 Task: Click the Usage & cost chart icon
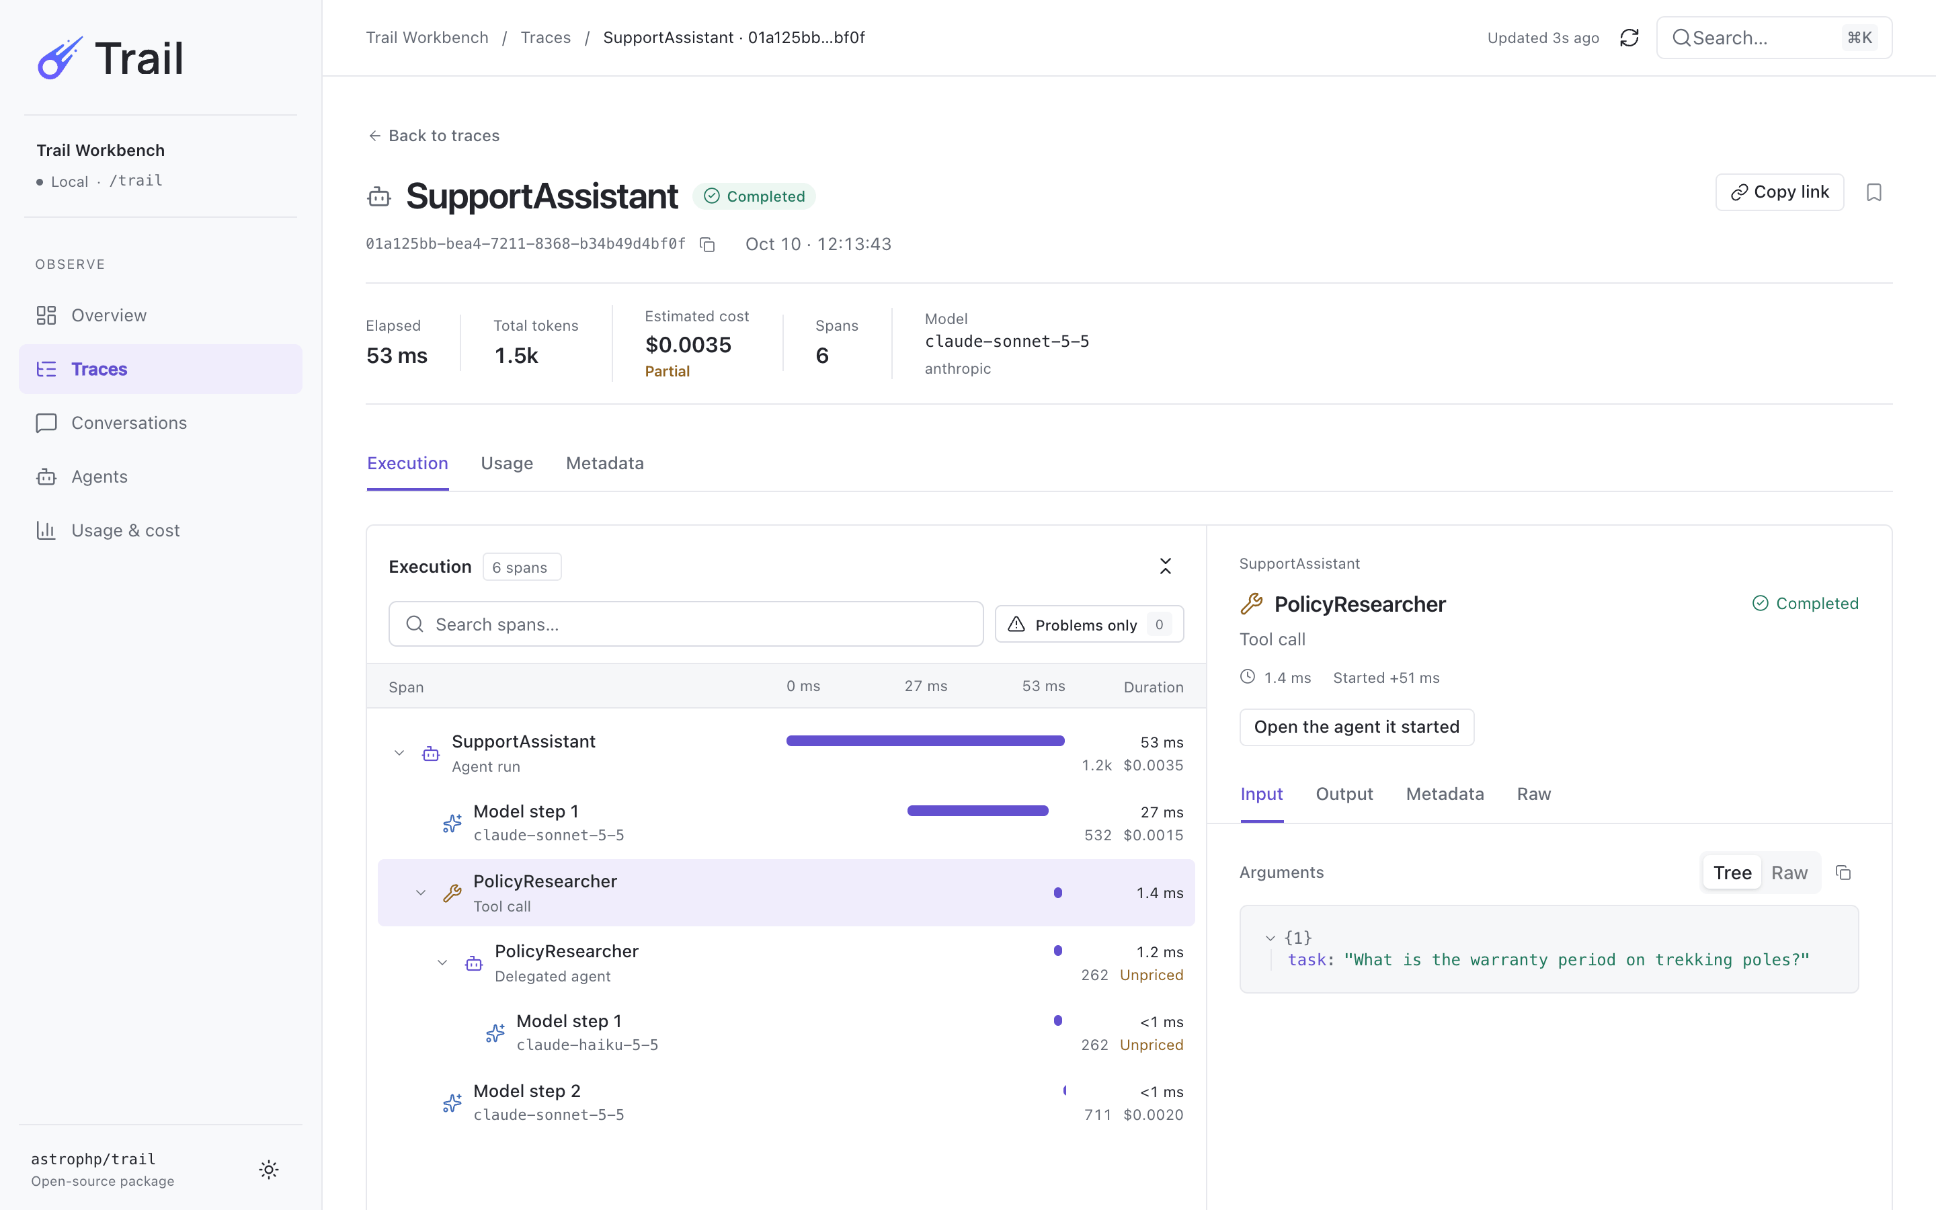(x=46, y=530)
